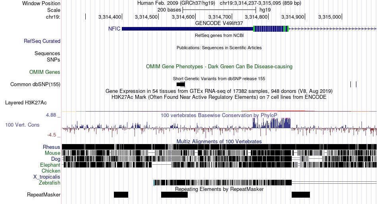The image size is (377, 204).
Task: Select the X_tropicalis alignment row label
Action: (47, 177)
